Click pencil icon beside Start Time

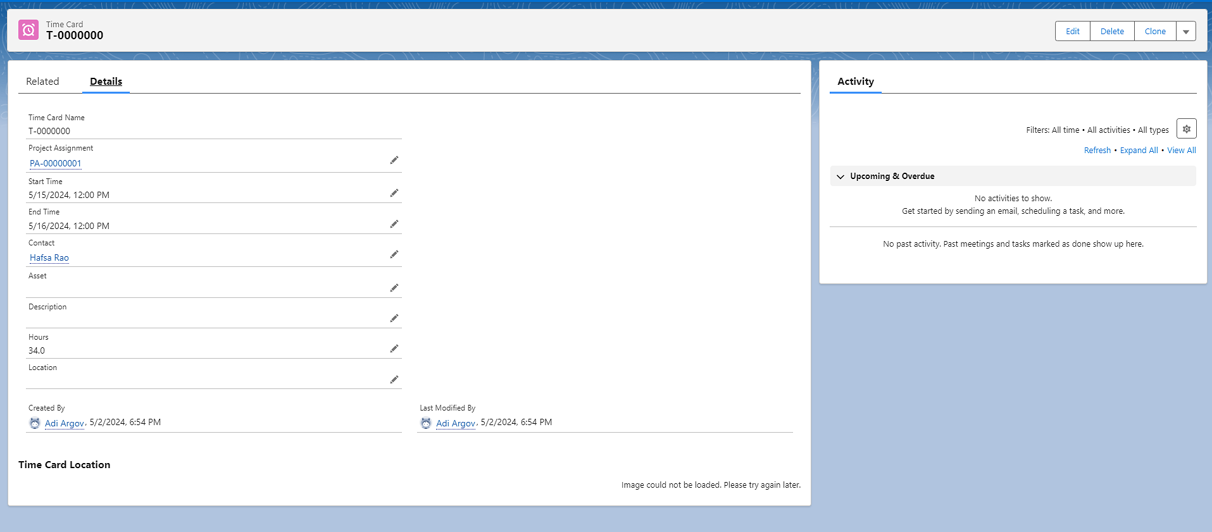click(394, 193)
